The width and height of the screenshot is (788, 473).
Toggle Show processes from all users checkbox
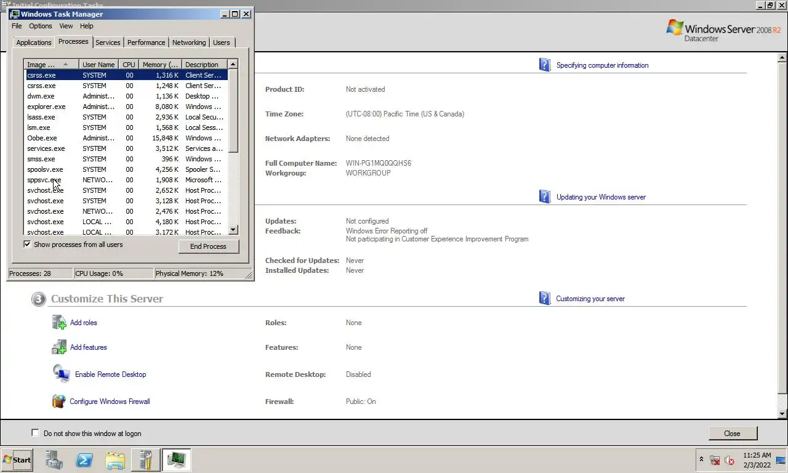click(27, 244)
